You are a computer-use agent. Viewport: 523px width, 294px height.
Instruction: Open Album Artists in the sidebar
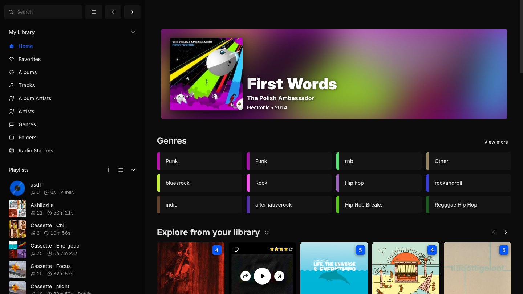pos(73,98)
